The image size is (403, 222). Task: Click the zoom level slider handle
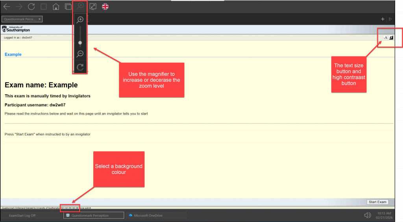click(80, 42)
